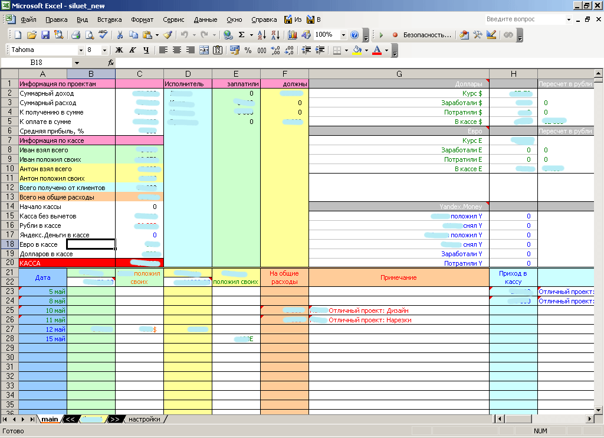Image resolution: width=604 pixels, height=438 pixels.
Task: Toggle center alignment
Action: [x=177, y=50]
